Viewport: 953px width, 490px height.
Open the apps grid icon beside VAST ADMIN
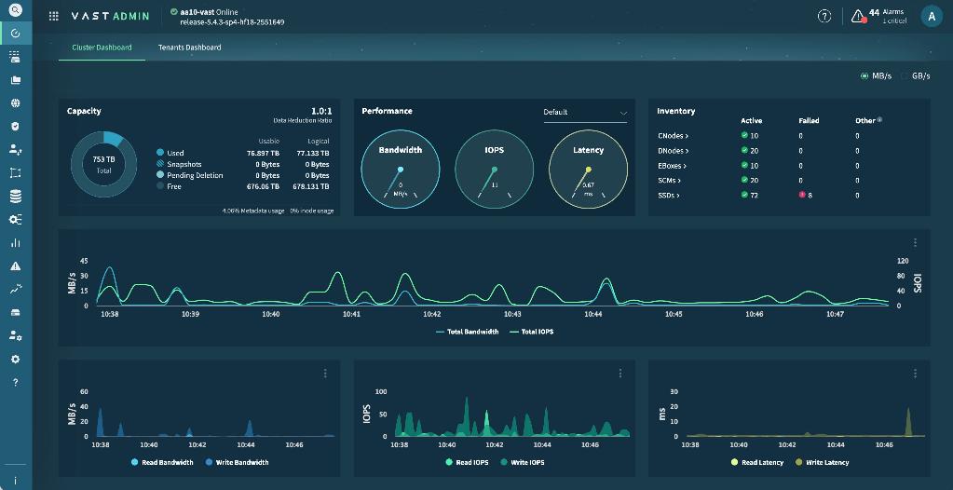pyautogui.click(x=53, y=17)
